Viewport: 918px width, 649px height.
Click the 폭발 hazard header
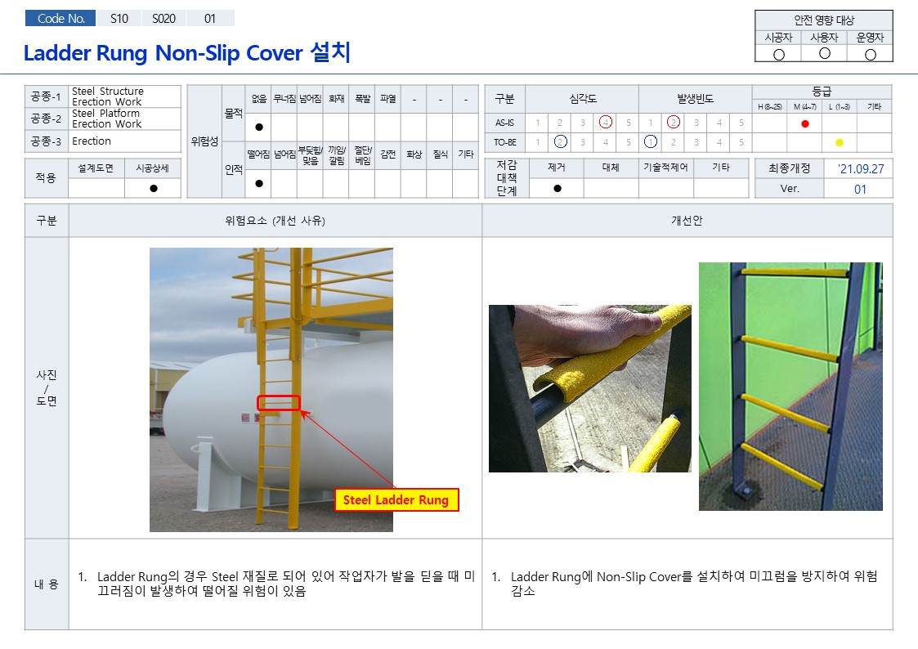[x=362, y=99]
